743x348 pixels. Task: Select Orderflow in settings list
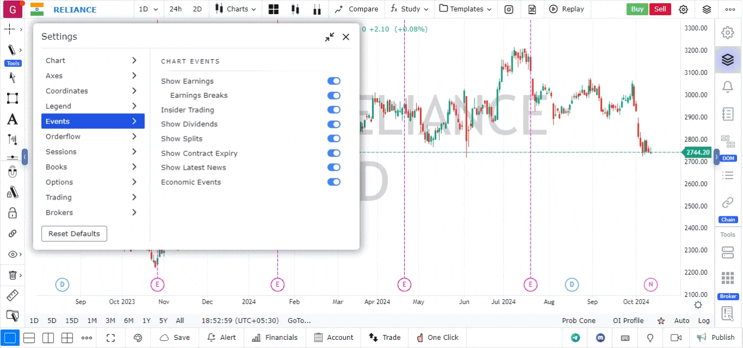coord(93,136)
